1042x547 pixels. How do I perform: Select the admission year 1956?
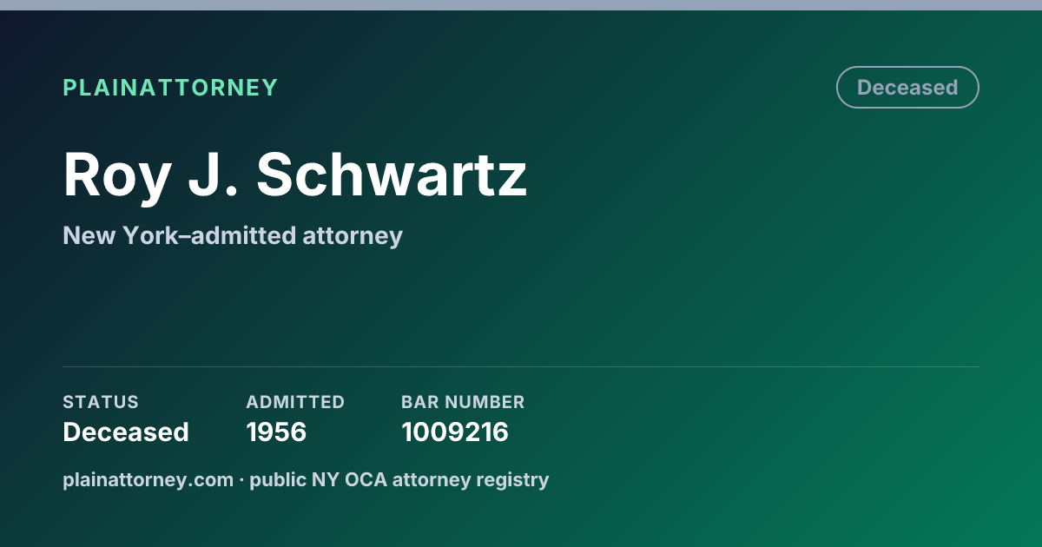(x=276, y=432)
